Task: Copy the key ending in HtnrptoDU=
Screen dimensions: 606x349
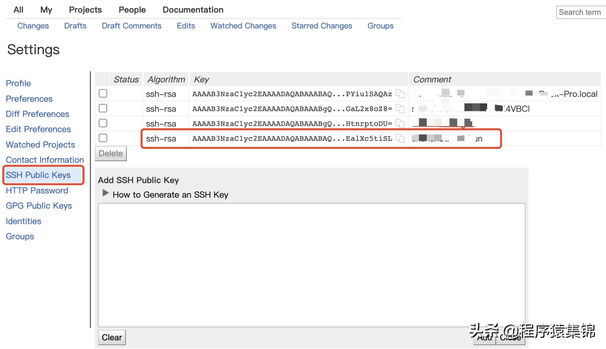Action: [x=401, y=123]
